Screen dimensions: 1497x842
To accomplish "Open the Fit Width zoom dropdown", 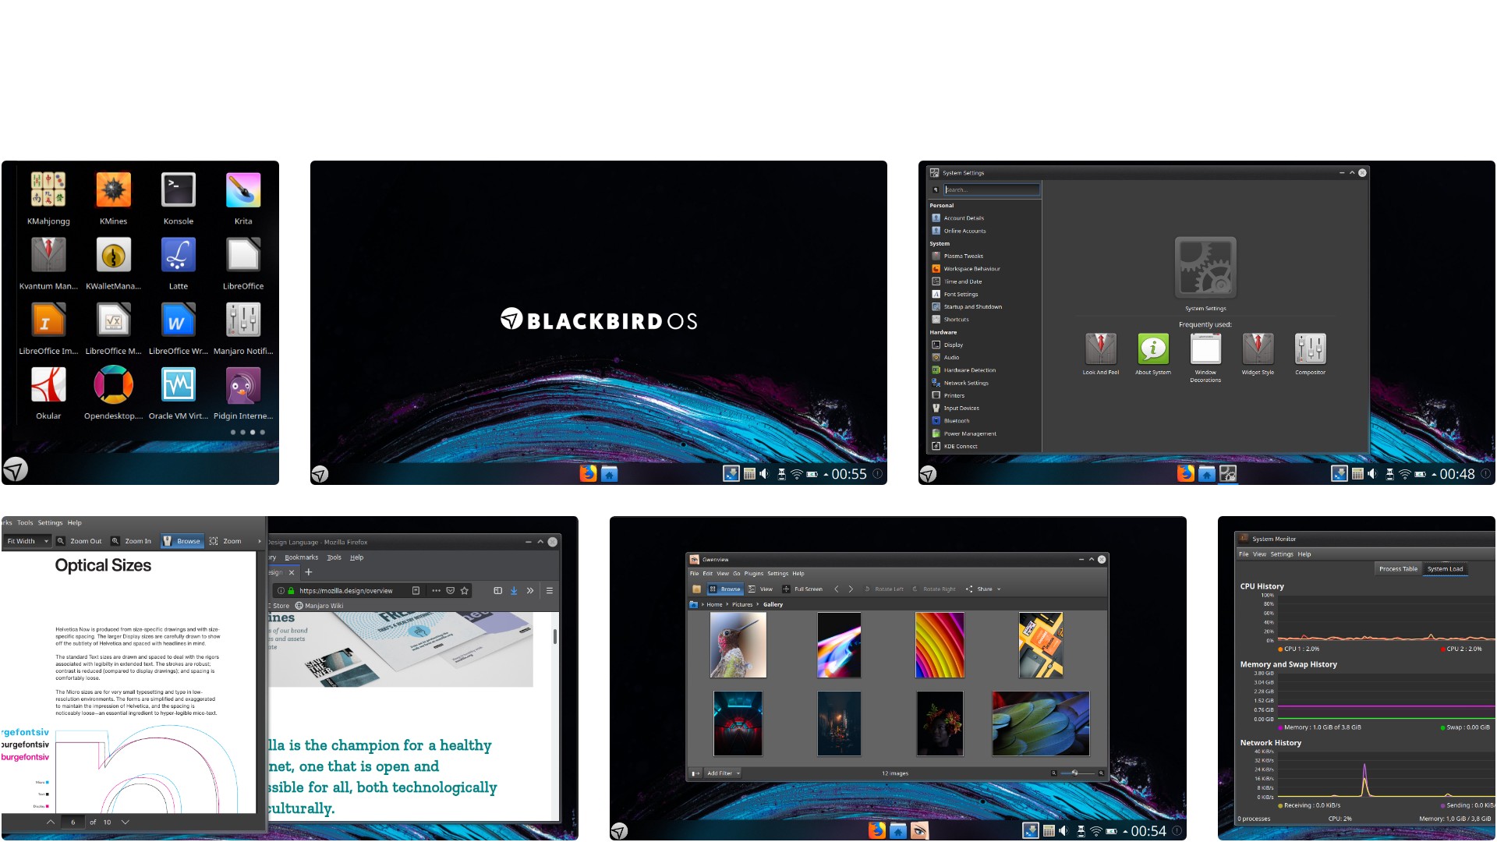I will point(27,541).
